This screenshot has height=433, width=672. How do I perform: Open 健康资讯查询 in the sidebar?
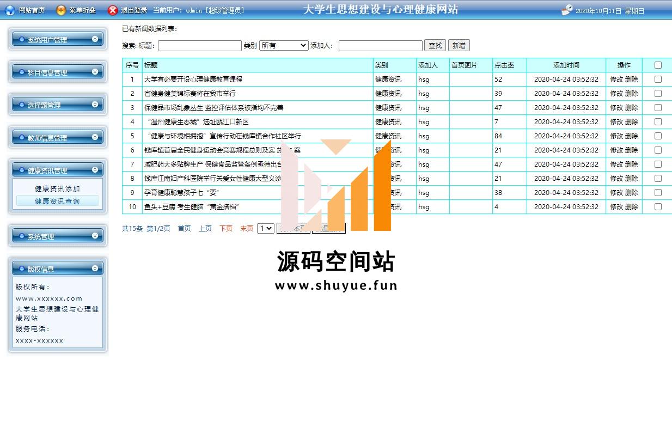pos(57,201)
